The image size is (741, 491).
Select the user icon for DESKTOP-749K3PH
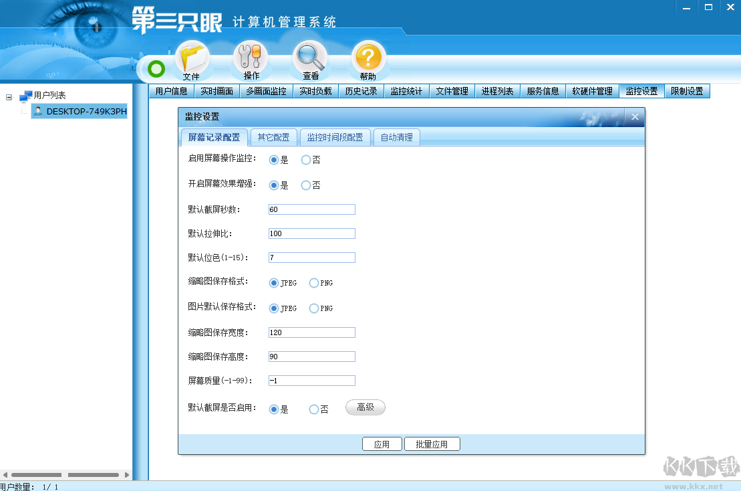pyautogui.click(x=38, y=112)
